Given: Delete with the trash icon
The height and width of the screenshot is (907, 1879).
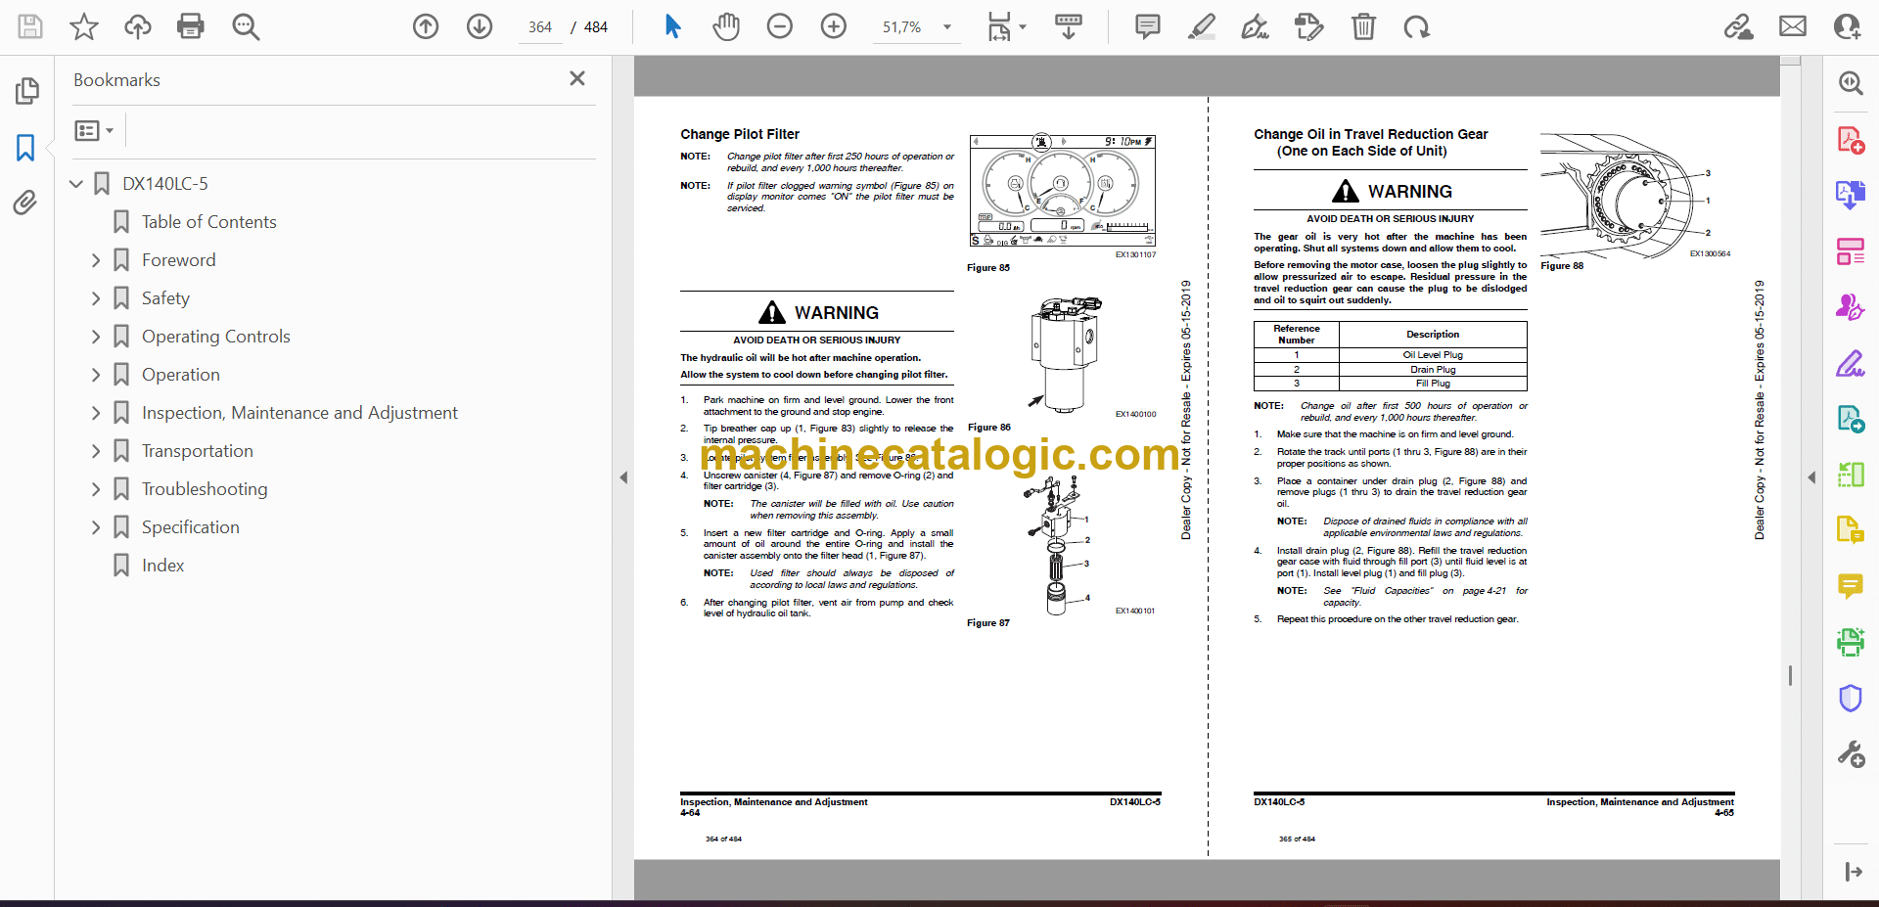Looking at the screenshot, I should point(1363,26).
